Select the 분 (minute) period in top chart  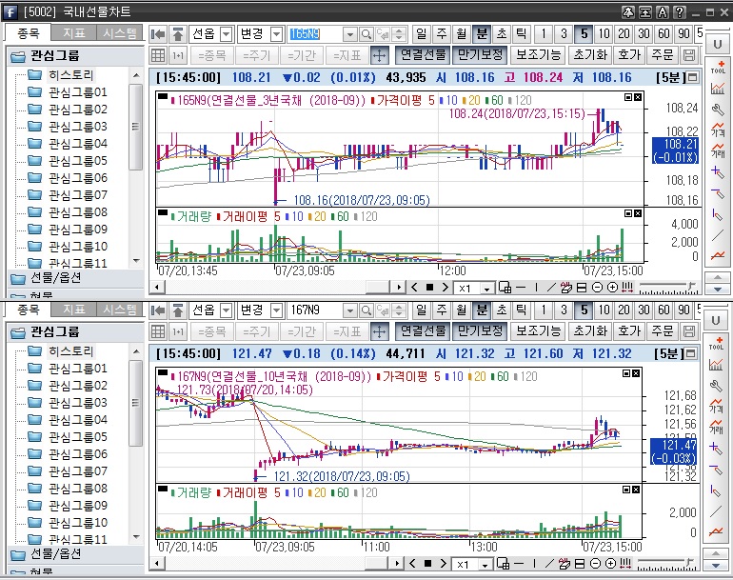pyautogui.click(x=481, y=33)
